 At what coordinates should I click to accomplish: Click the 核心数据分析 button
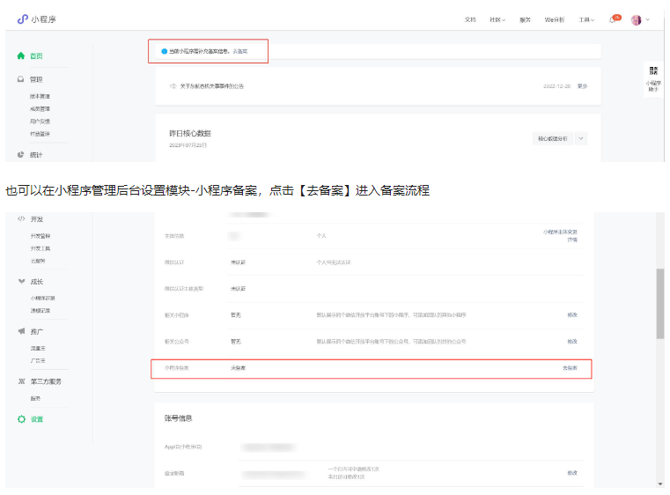tap(553, 138)
